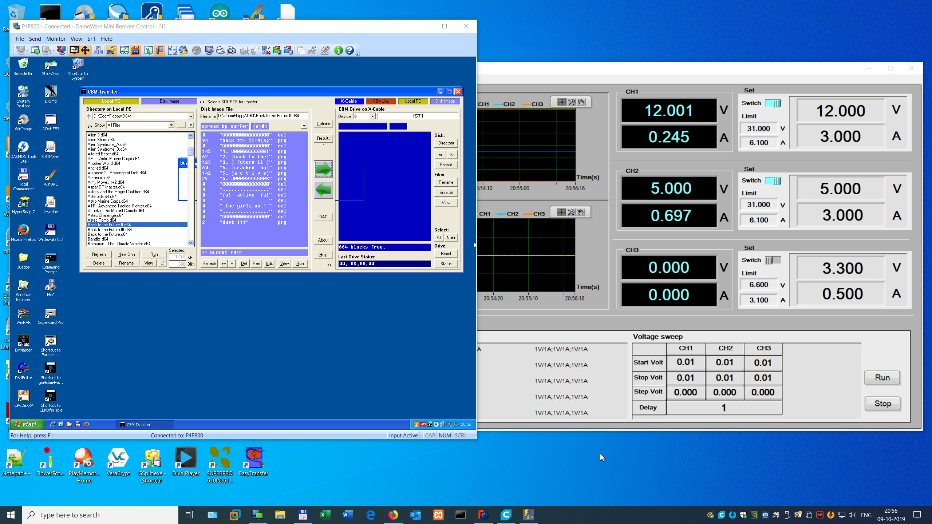Open the toolbar overflow options arrow
Viewport: 932px width, 524px height.
click(x=358, y=53)
